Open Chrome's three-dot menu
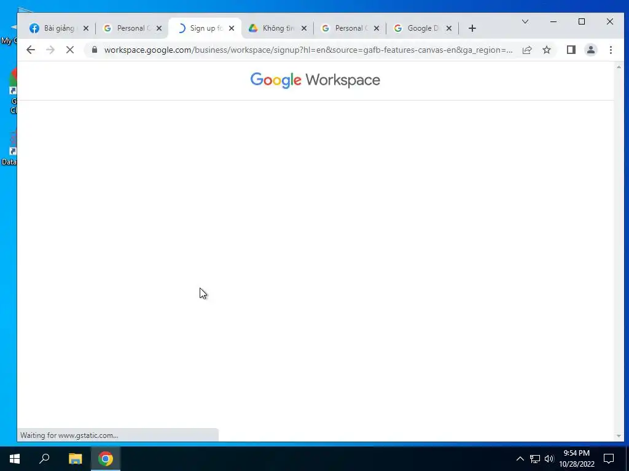Screen dimensions: 629x471 pos(611,50)
